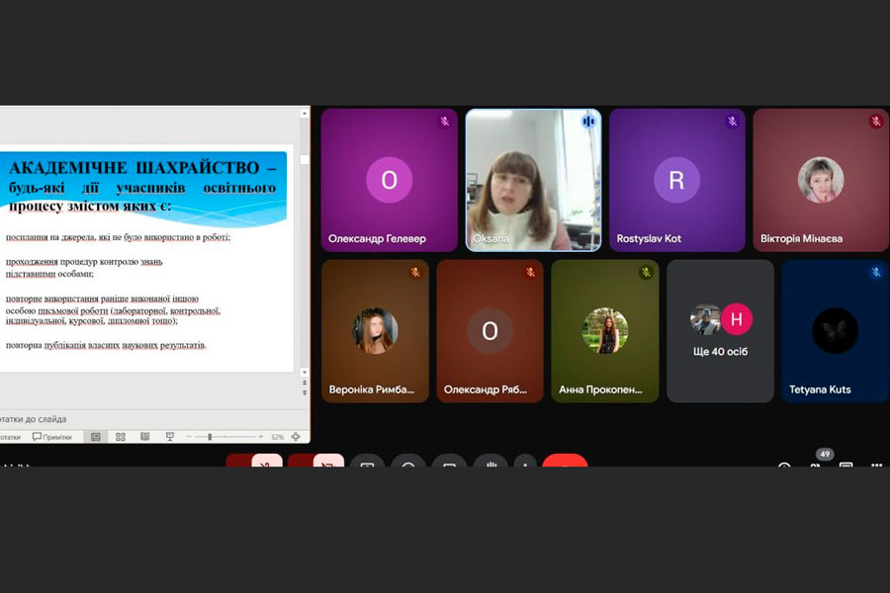
Task: Open PowerPoint Примітки comments pane
Action: [52, 437]
